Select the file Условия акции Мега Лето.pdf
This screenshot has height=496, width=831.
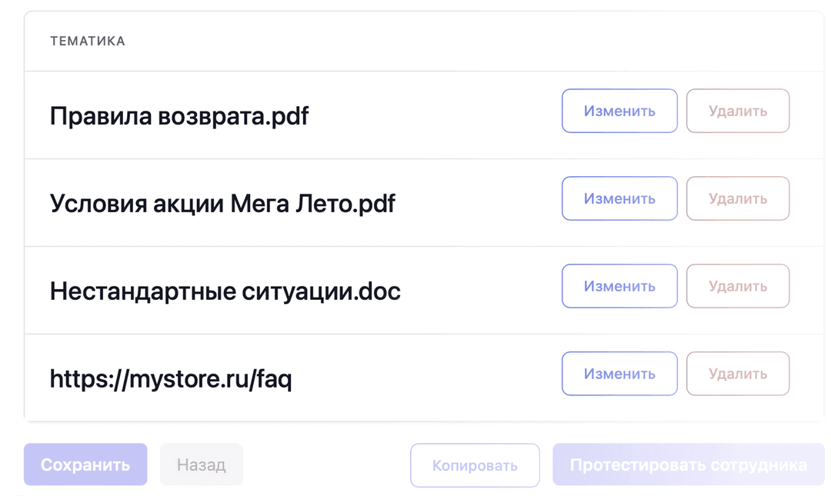coord(222,202)
